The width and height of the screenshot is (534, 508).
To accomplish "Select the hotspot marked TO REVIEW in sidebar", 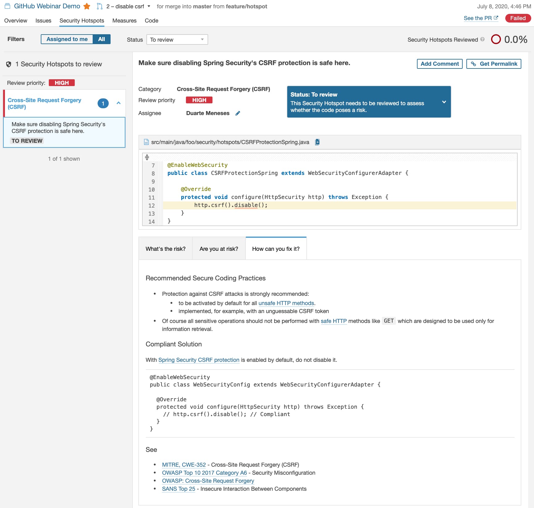I will pos(64,132).
